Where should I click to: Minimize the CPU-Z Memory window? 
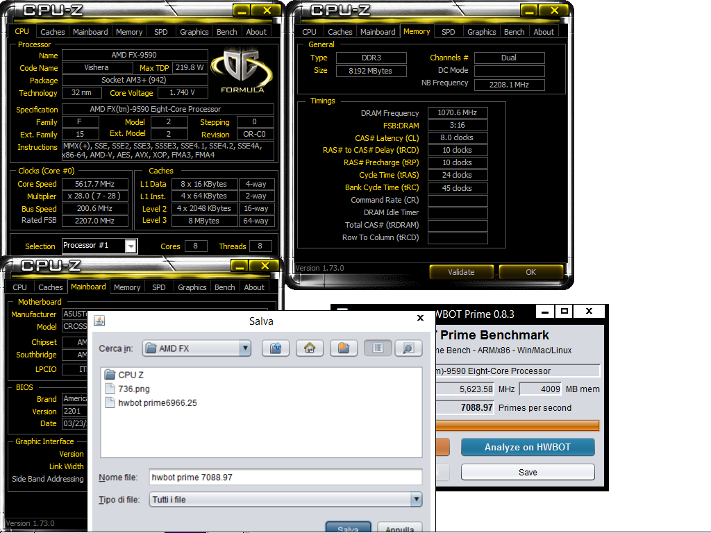coord(529,10)
